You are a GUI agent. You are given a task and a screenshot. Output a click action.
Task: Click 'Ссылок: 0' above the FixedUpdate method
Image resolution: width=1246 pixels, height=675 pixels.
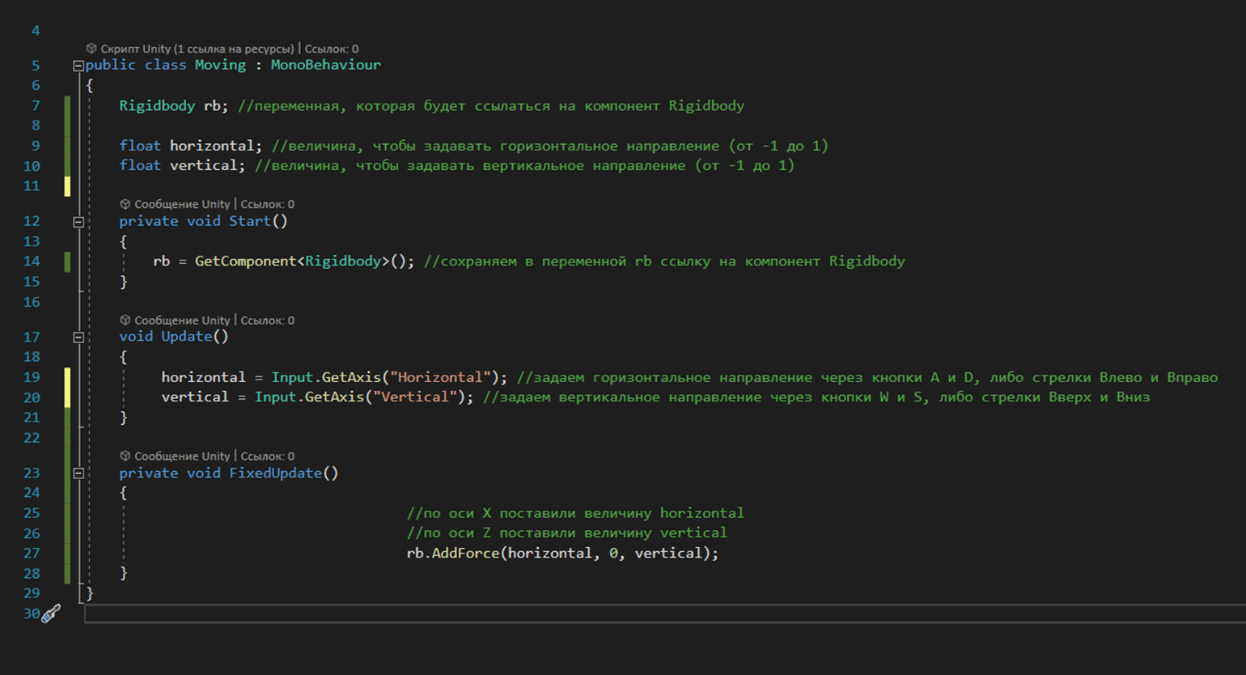click(267, 456)
